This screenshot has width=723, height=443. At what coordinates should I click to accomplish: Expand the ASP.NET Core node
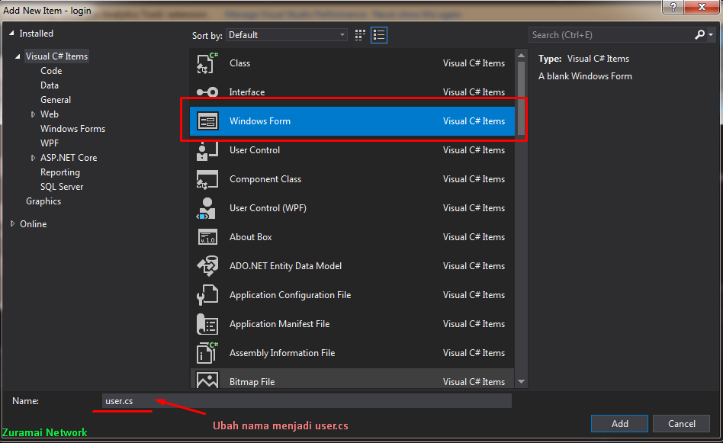[32, 157]
